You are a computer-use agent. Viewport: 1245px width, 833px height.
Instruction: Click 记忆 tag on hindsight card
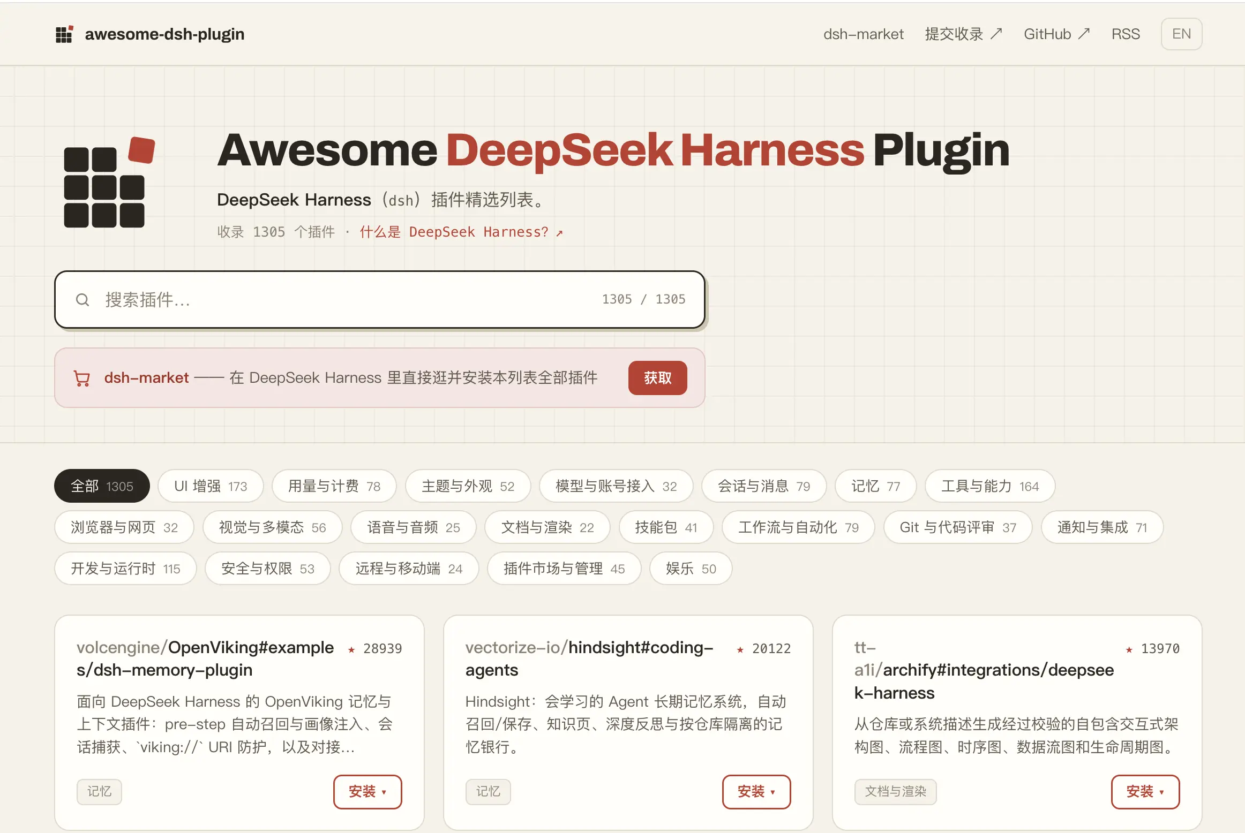(x=488, y=792)
